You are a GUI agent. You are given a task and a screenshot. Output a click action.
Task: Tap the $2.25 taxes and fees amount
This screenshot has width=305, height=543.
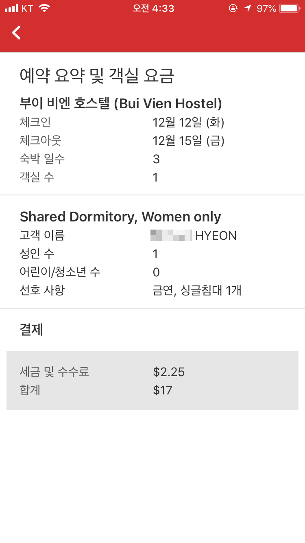(169, 372)
